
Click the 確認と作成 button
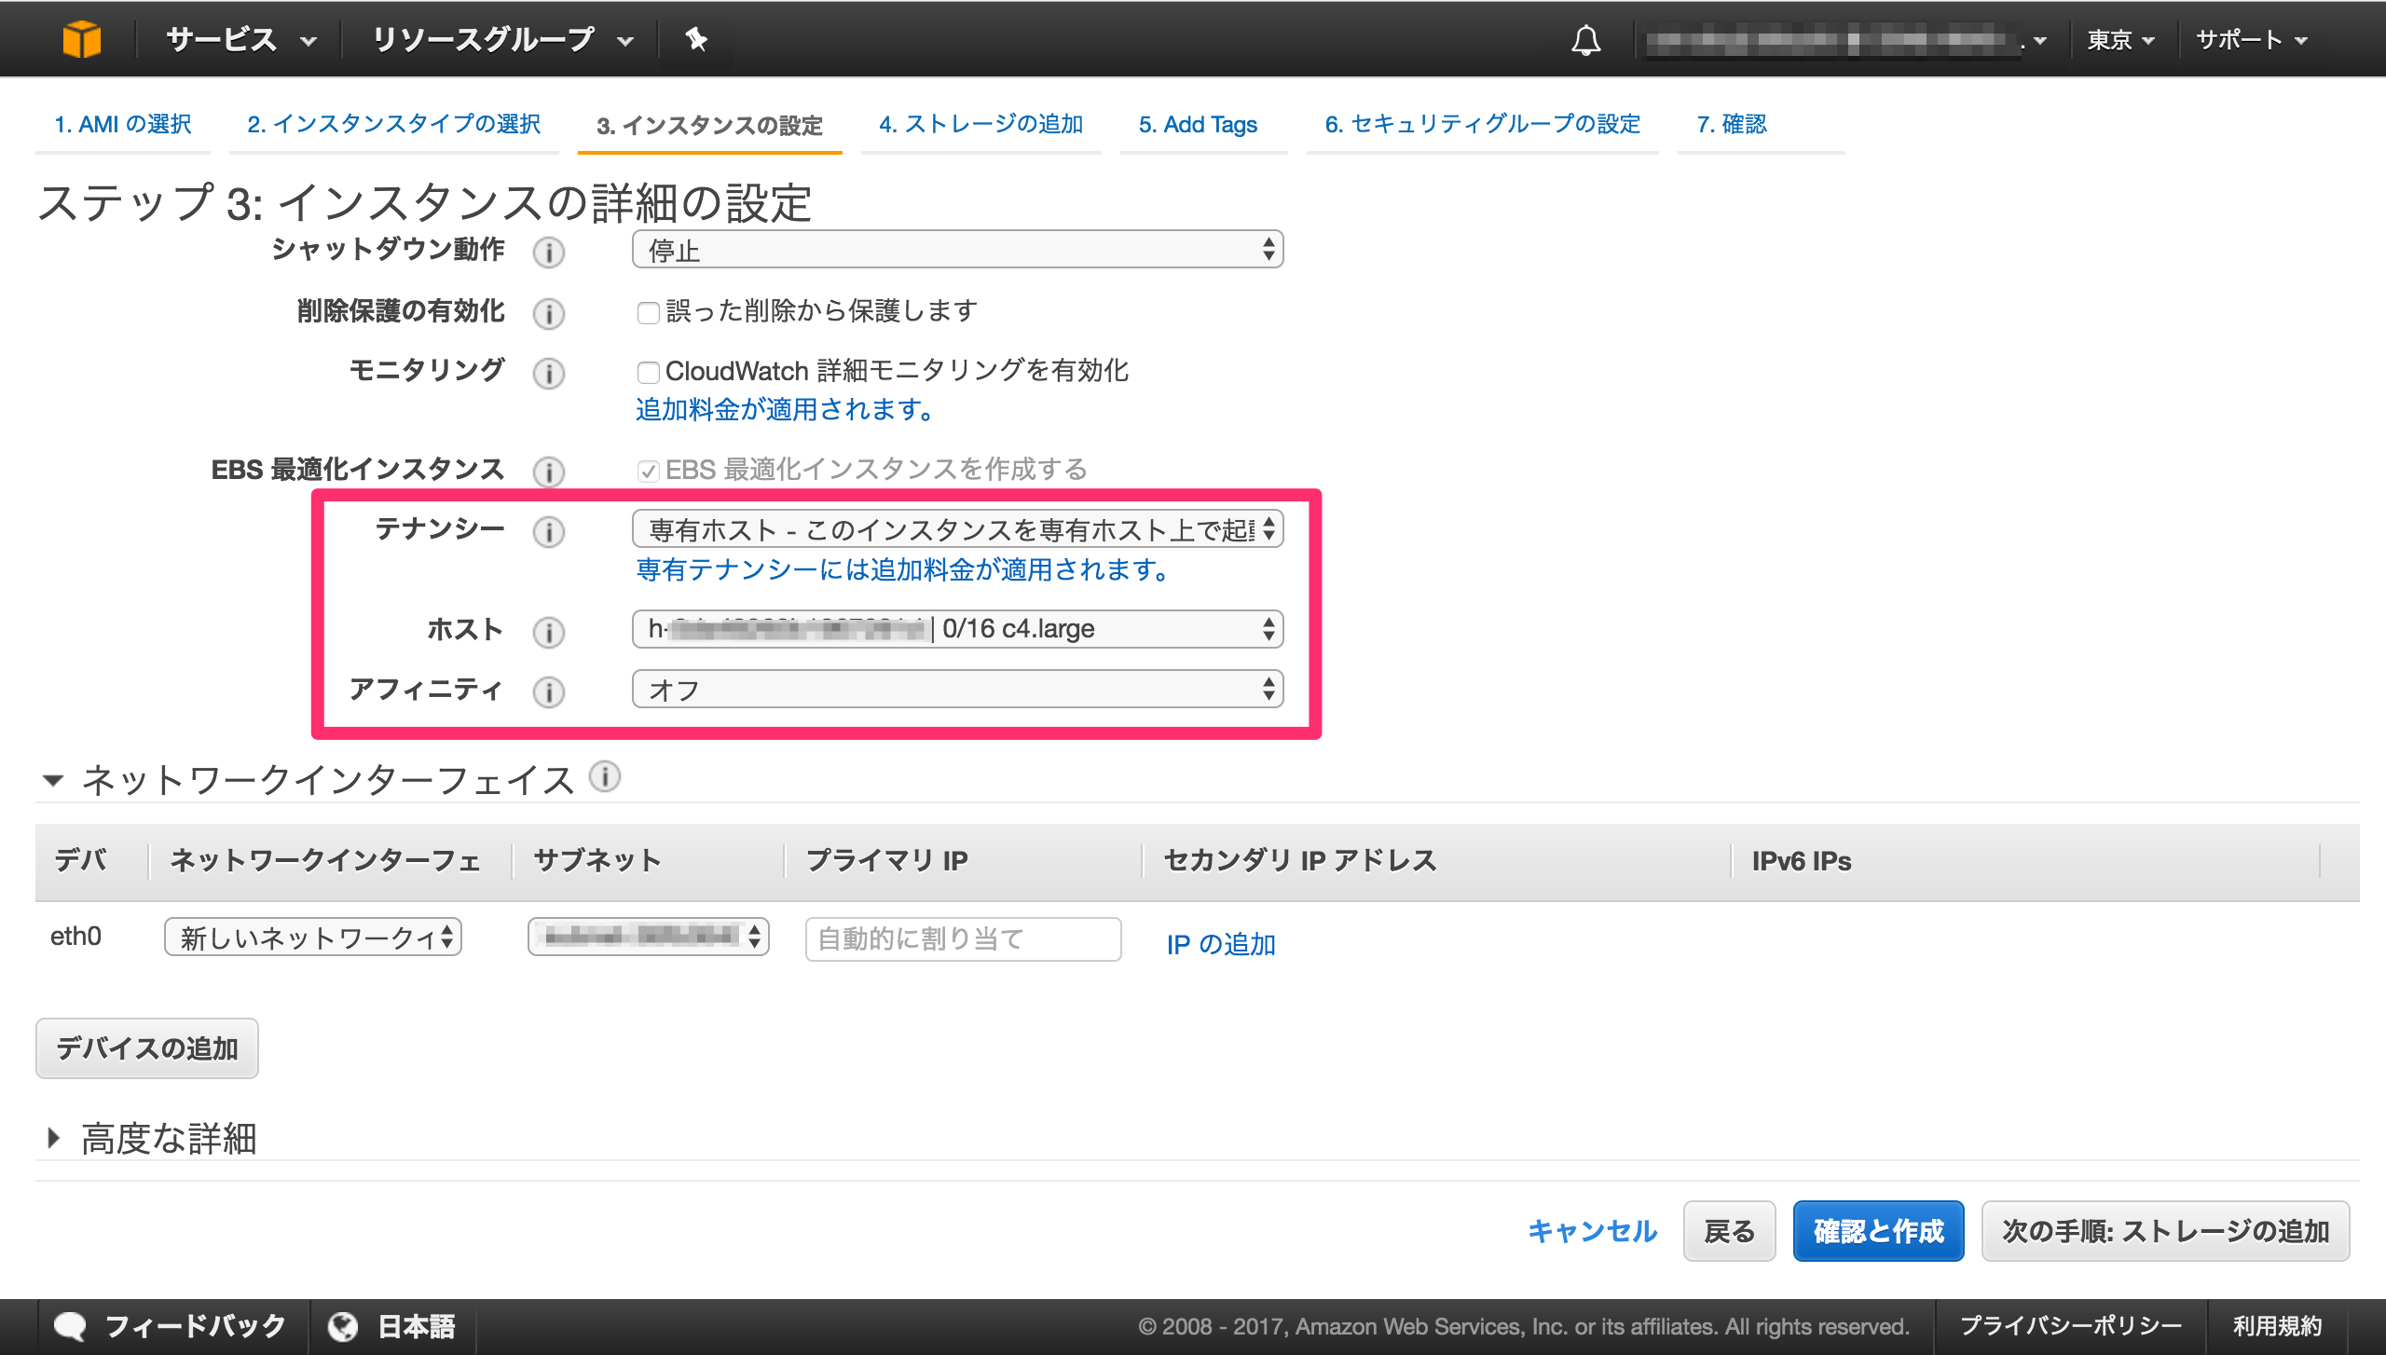[x=1878, y=1231]
